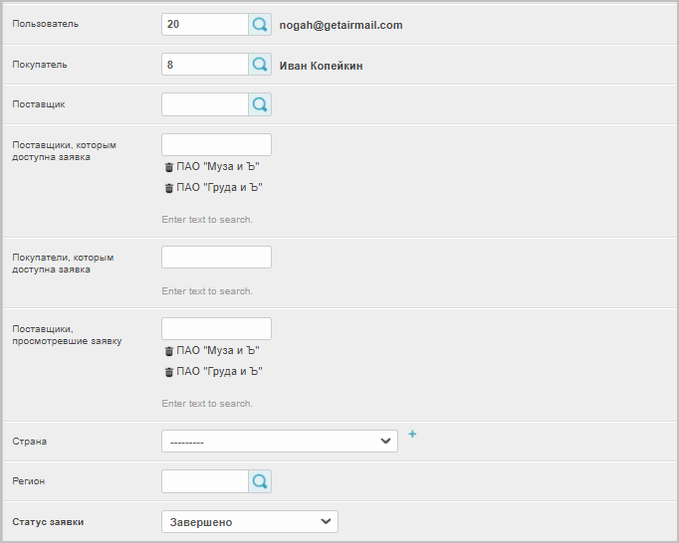This screenshot has width=679, height=543.
Task: Expand the Страна dropdown
Action: click(x=279, y=441)
